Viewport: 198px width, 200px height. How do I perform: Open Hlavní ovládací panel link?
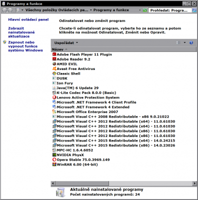point(28,19)
